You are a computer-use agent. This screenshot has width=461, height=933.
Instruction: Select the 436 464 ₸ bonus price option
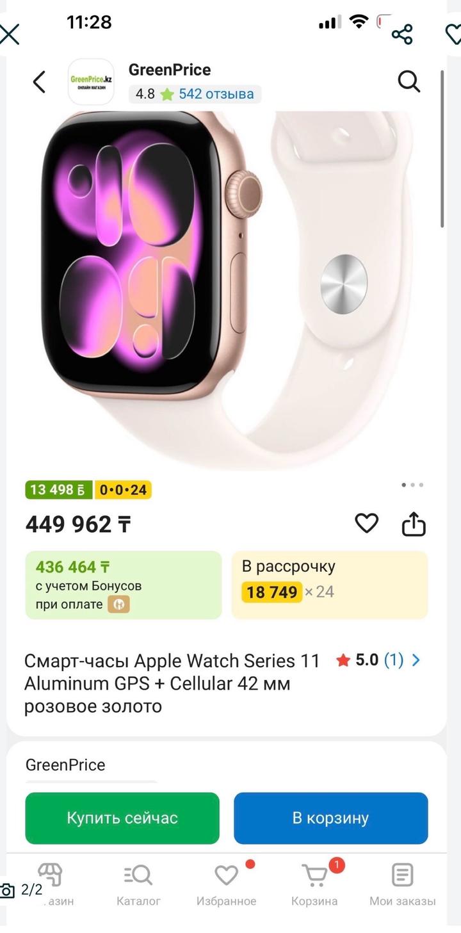click(x=124, y=585)
